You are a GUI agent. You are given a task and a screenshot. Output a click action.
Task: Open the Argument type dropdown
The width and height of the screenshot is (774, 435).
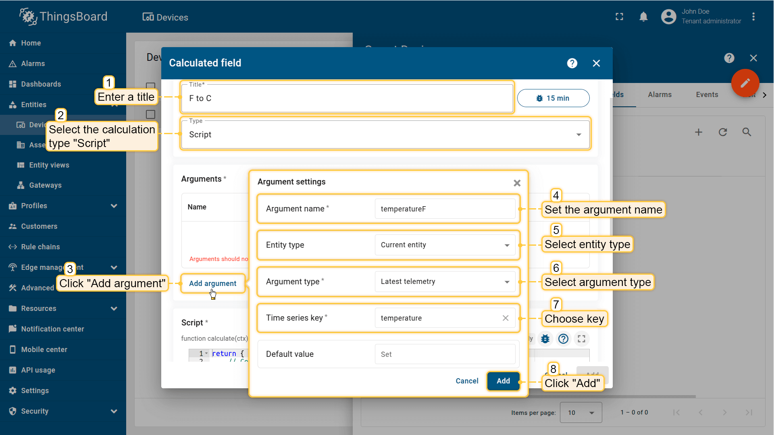click(445, 282)
